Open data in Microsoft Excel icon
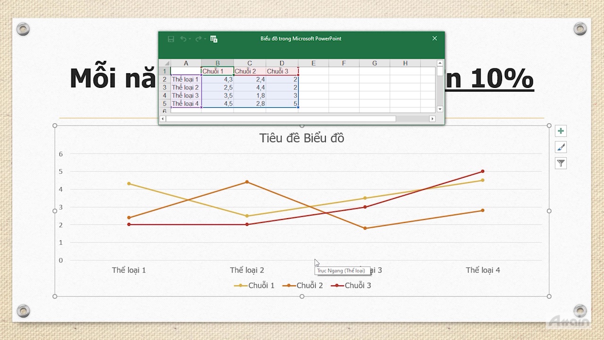This screenshot has width=604, height=340. 214,39
